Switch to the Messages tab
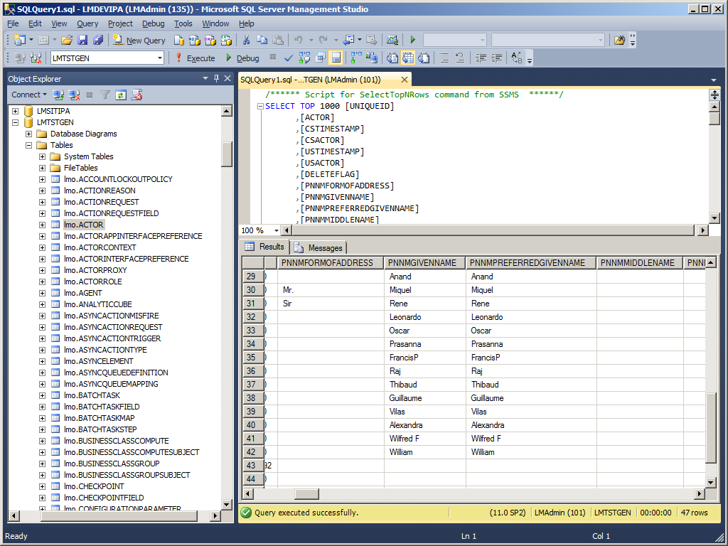 [318, 247]
